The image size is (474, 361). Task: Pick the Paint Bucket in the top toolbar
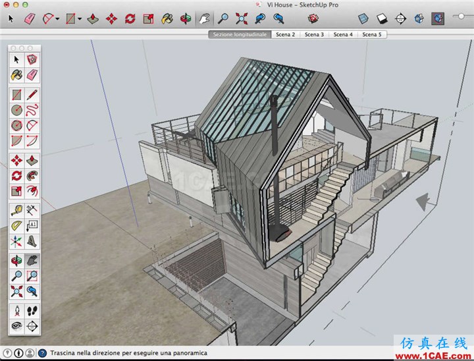coord(167,18)
